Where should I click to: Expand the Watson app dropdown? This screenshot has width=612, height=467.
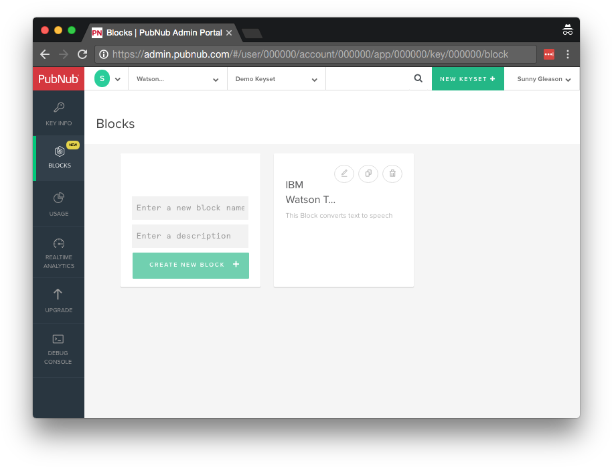point(177,79)
